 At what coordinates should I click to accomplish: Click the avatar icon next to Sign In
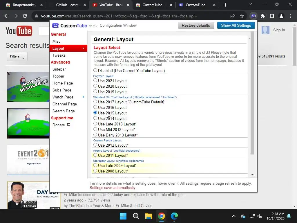(265, 30)
